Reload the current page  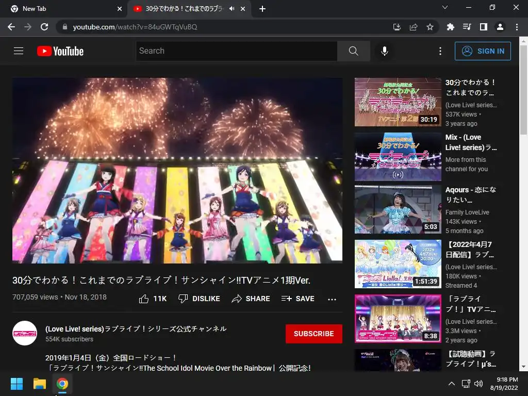(x=44, y=27)
